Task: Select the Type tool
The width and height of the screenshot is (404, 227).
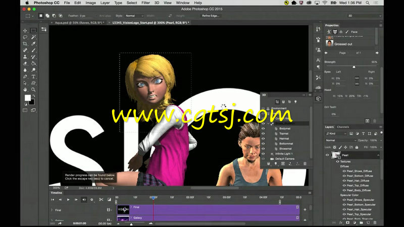Action: pyautogui.click(x=33, y=77)
